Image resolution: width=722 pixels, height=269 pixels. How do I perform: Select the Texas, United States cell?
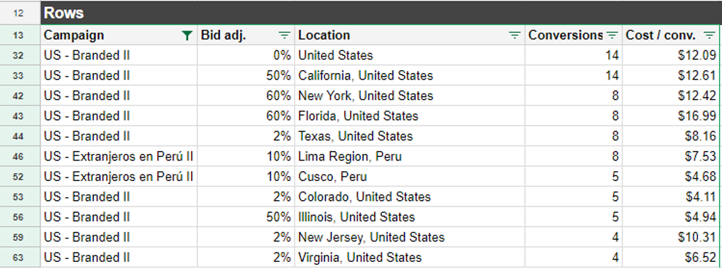410,136
